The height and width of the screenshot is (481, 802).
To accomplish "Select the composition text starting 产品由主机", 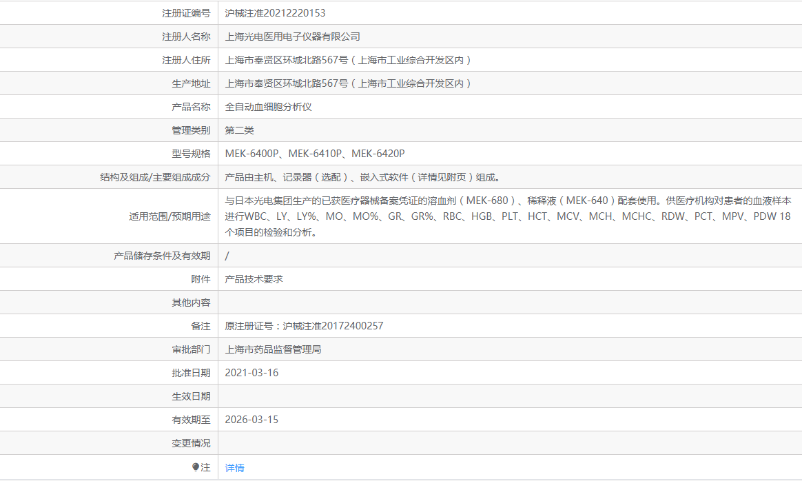I will (364, 177).
